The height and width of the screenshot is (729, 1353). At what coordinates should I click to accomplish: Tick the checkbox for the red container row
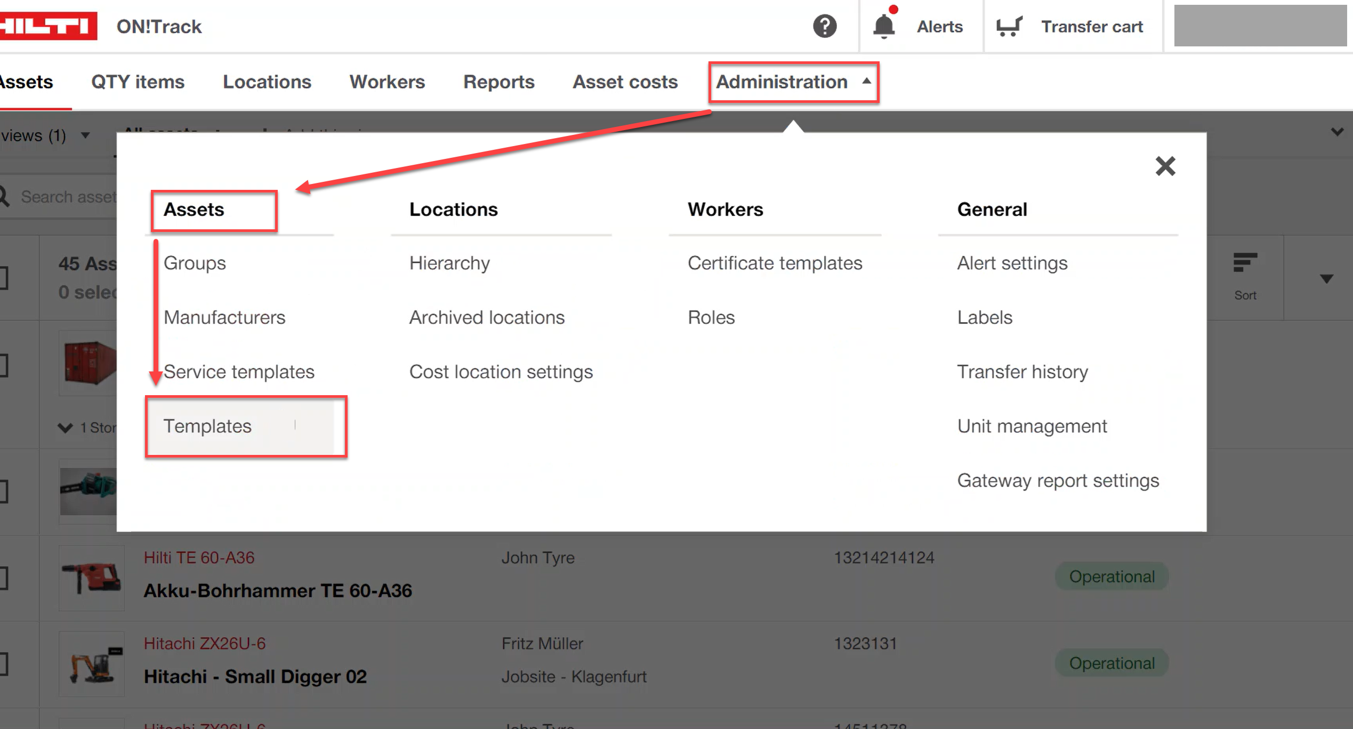click(3, 366)
